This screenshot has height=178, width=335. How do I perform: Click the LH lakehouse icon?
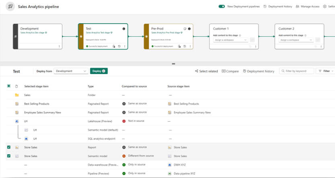(x=17, y=121)
